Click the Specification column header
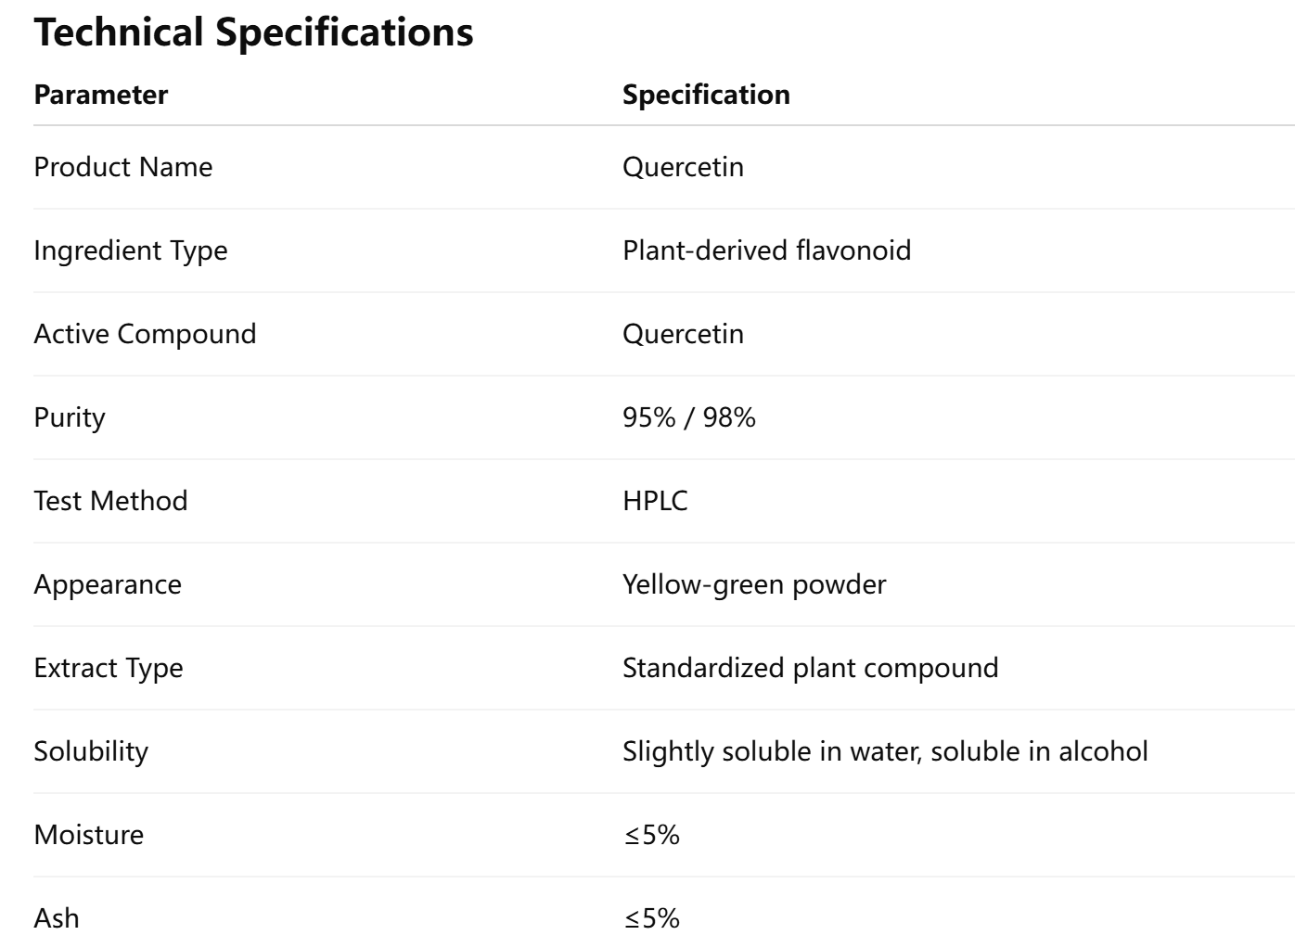Viewport: 1295px width, 948px height. pos(705,95)
